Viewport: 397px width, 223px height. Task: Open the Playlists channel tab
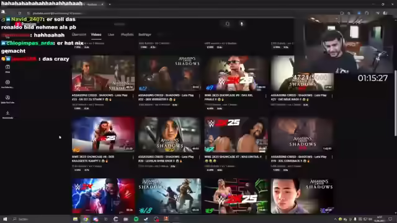coord(127,35)
